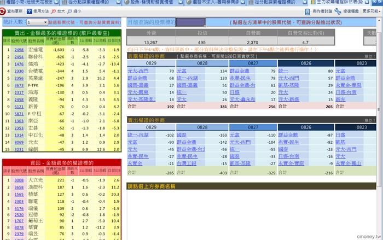Click 統一-內湖 under 0828 in 收購權證的券商
This screenshot has height=240, width=383.
187,78
